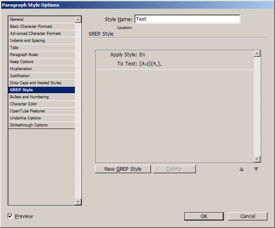Open OpenType Features settings
Viewport: 275px width, 228px height.
pos(42,111)
